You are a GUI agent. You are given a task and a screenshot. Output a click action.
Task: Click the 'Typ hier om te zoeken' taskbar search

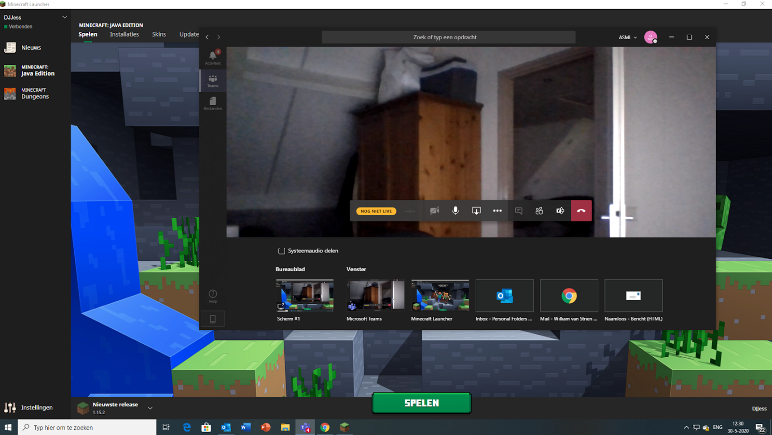pos(87,427)
